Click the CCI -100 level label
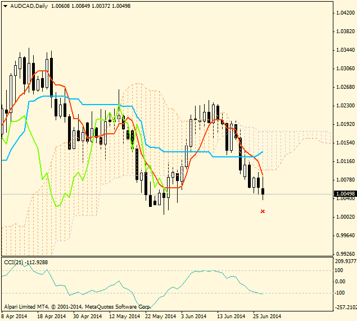Image resolution: width=357 pixels, height=321 pixels. click(339, 293)
